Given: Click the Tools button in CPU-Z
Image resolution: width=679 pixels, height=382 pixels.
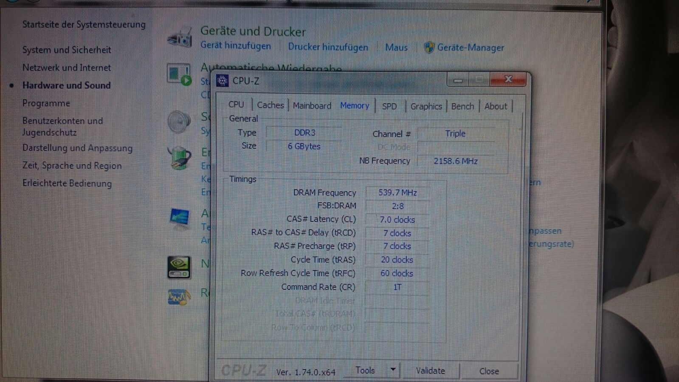Looking at the screenshot, I should click(x=366, y=371).
